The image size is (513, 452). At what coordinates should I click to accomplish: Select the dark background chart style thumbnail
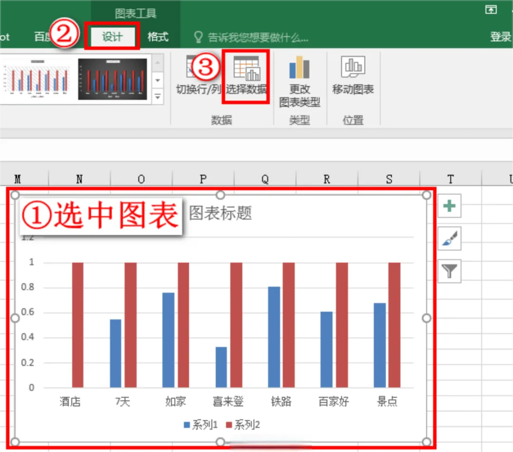(x=113, y=79)
